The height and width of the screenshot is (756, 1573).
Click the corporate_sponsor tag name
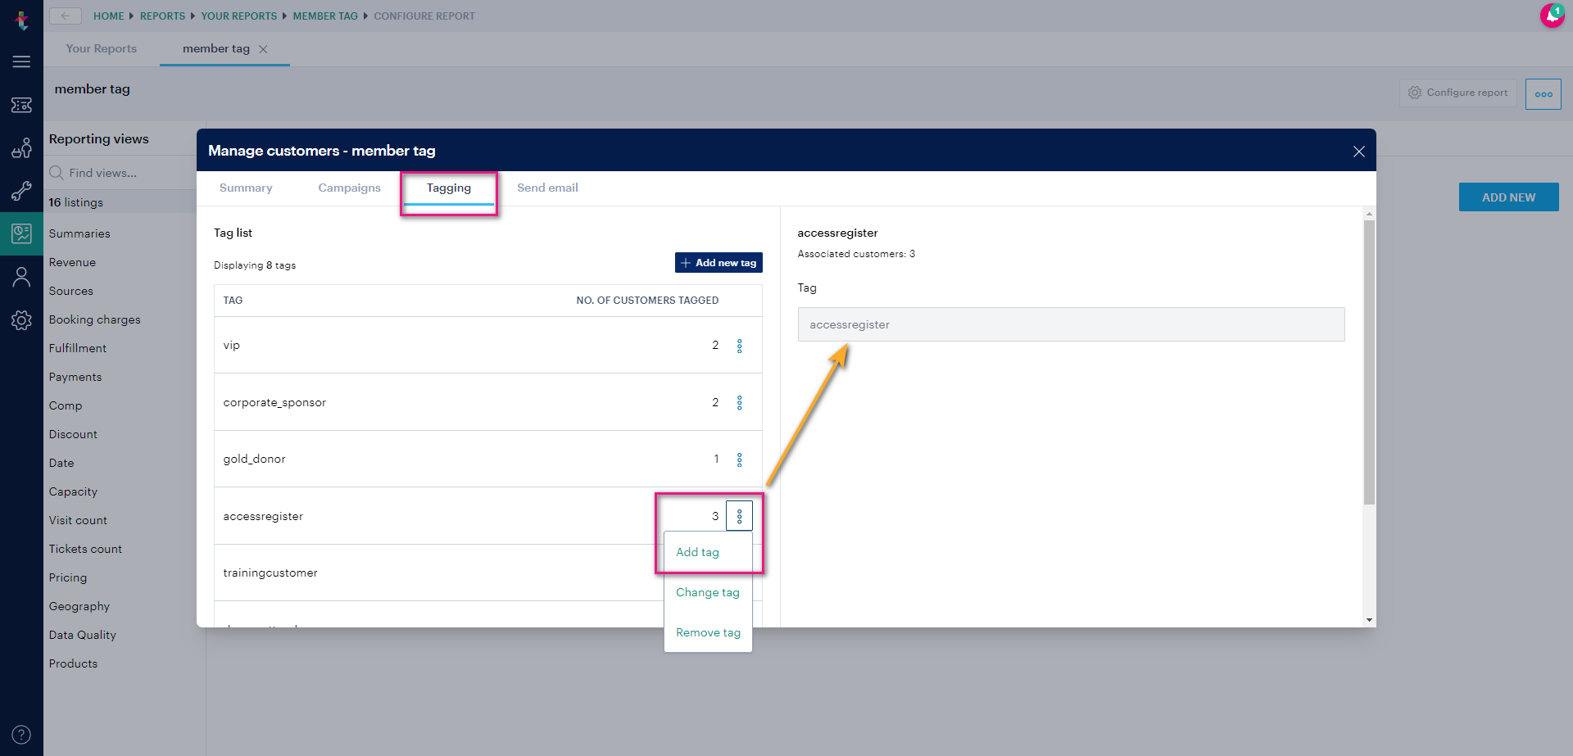click(274, 402)
